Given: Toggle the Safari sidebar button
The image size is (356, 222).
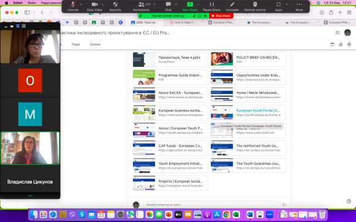Looking at the screenshot, I should [27, 12].
